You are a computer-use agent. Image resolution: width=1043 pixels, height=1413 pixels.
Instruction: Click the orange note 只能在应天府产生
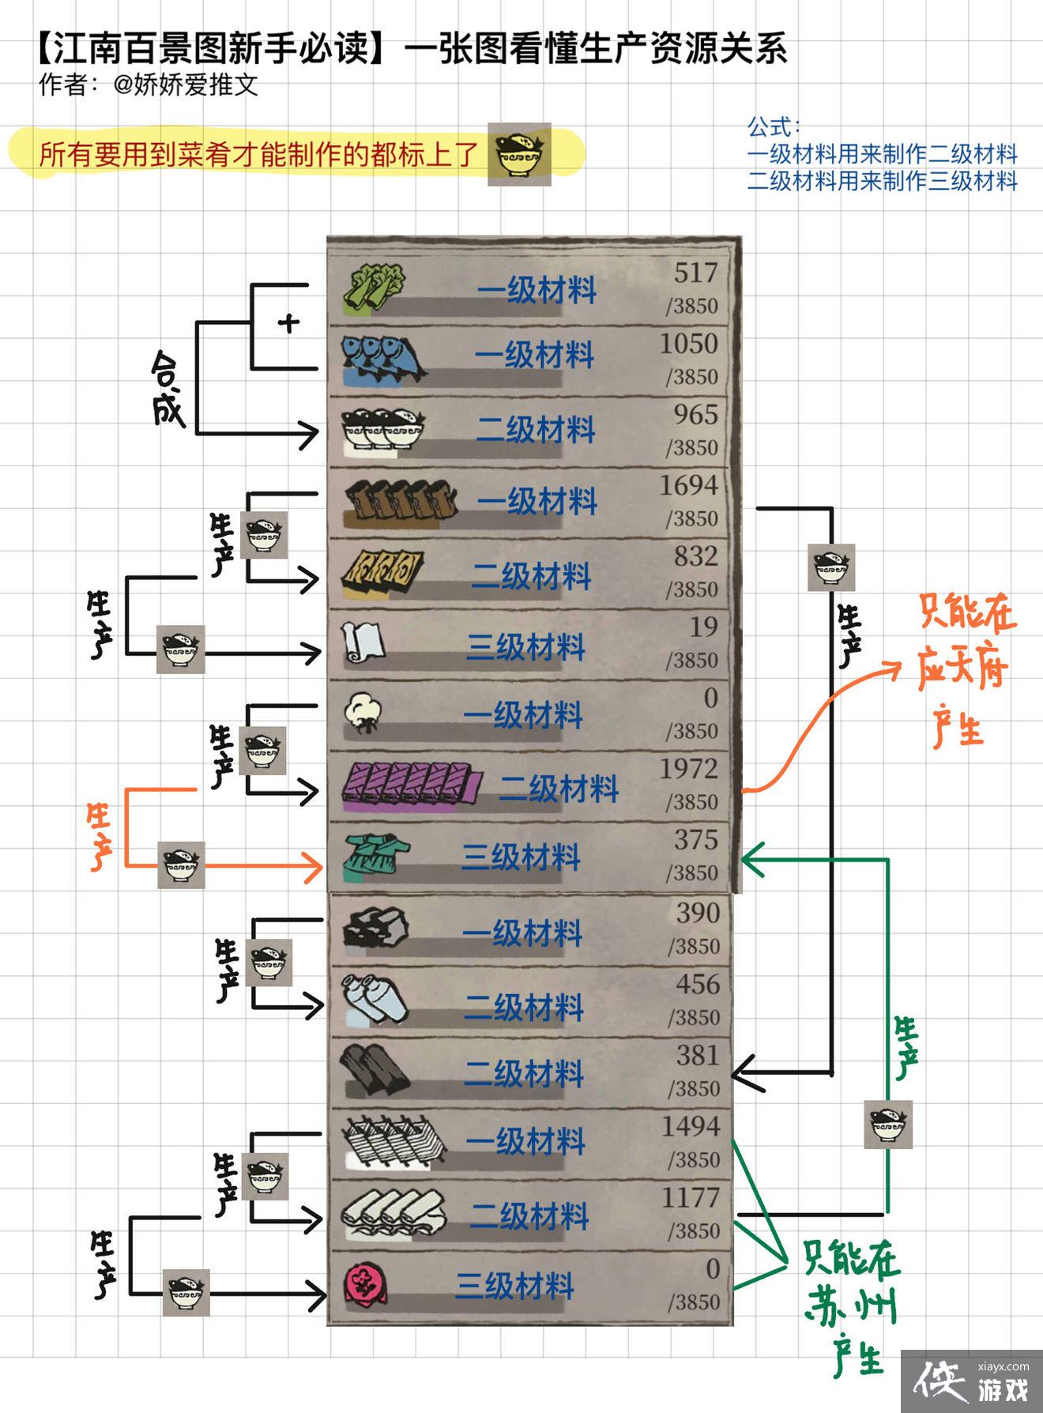point(966,671)
